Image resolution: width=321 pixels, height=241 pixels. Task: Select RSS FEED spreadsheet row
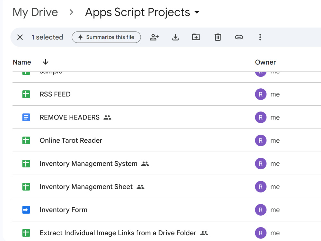[167, 94]
